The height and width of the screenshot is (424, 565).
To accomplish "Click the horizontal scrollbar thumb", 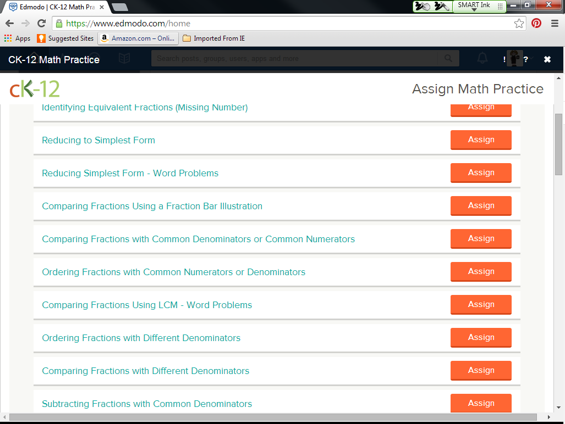I will click(x=273, y=417).
